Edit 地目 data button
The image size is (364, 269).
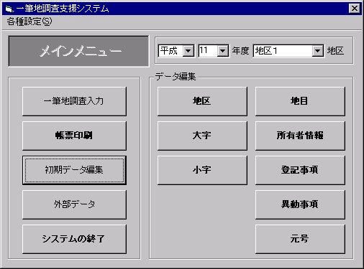300,101
